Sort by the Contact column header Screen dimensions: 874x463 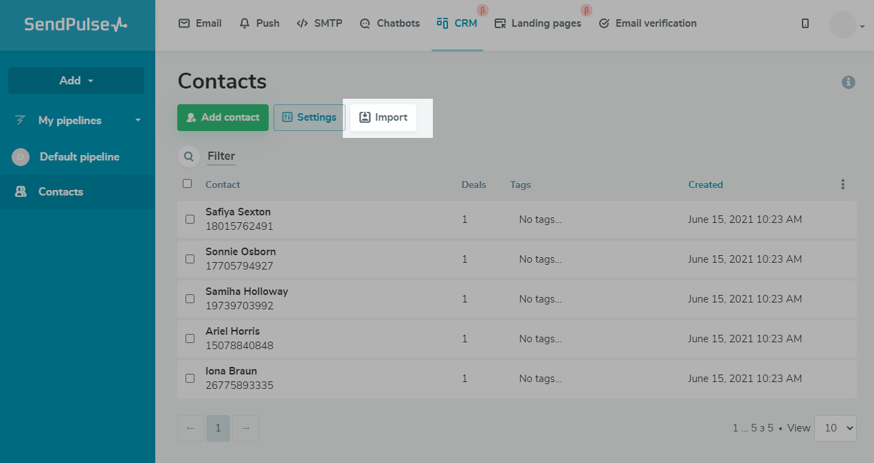223,185
